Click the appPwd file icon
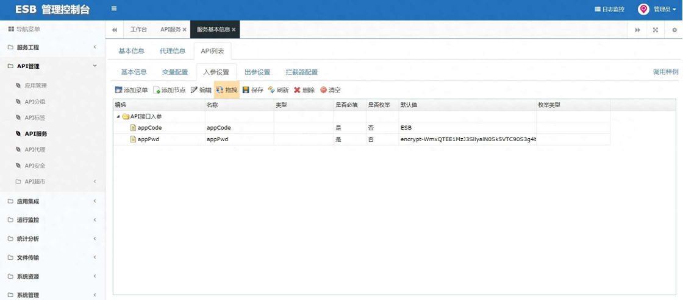The width and height of the screenshot is (683, 300). [x=134, y=139]
